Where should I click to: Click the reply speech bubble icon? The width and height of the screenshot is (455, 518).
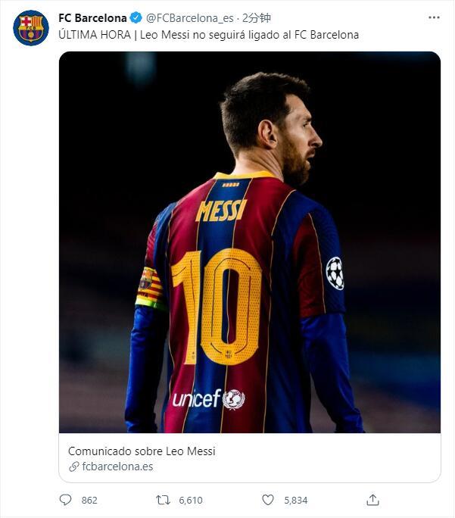(65, 500)
